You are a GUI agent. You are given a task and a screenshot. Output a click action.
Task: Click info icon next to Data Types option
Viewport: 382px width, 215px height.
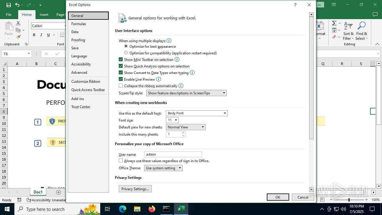coord(192,73)
